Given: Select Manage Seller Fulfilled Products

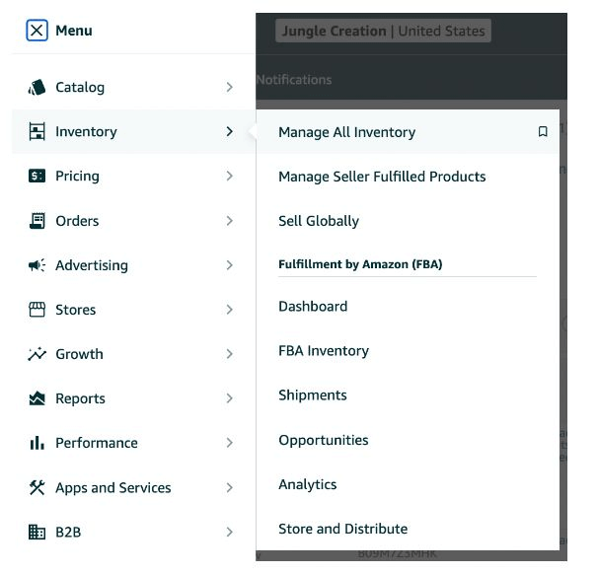Looking at the screenshot, I should coord(382,177).
